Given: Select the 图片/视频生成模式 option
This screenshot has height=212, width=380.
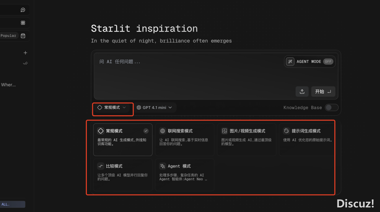Looking at the screenshot, I should (x=246, y=140).
